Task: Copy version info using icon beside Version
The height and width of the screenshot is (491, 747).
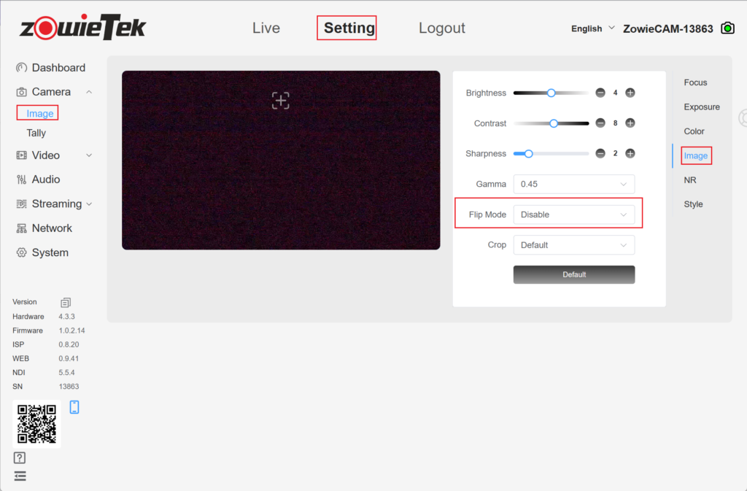Action: (66, 303)
